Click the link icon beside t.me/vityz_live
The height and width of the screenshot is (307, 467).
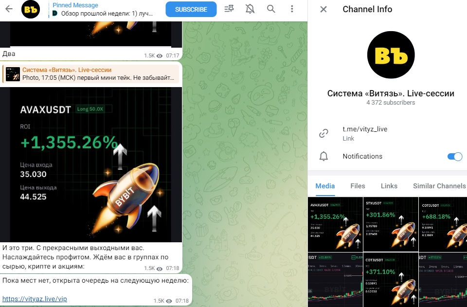pyautogui.click(x=323, y=133)
